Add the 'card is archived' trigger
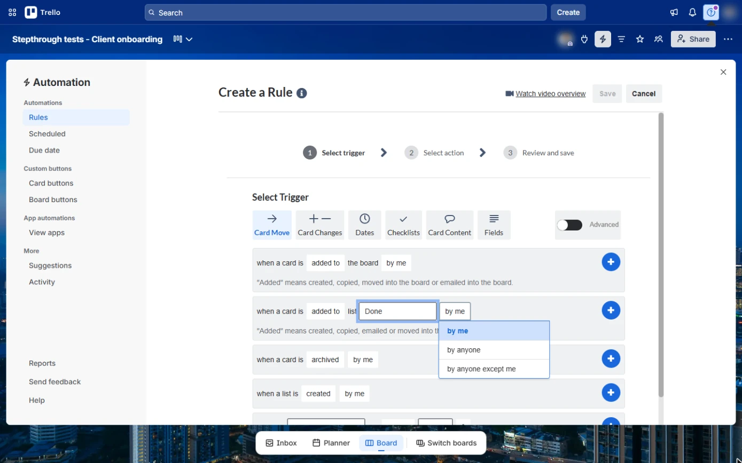This screenshot has height=463, width=742. coord(611,359)
